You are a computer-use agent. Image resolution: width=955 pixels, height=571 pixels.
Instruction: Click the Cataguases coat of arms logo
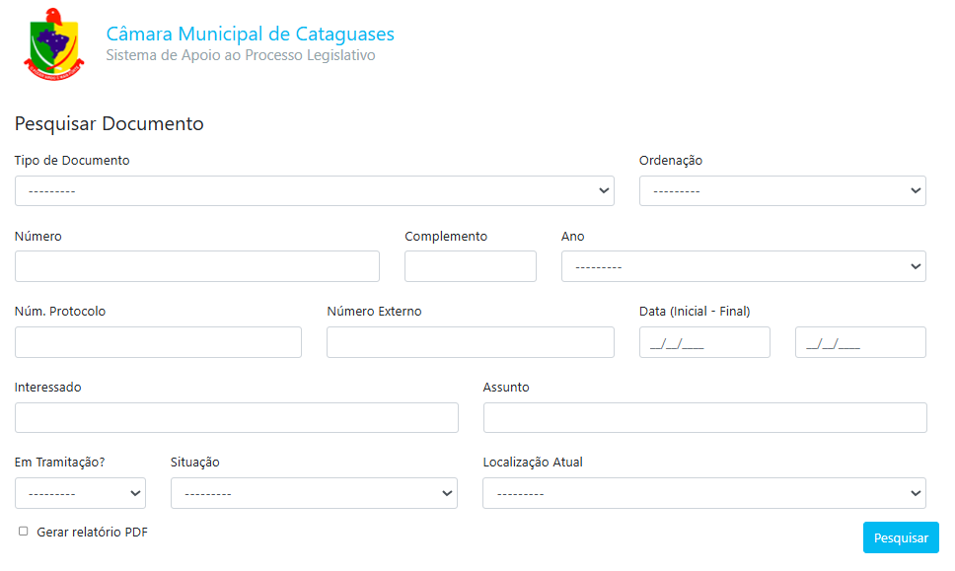tap(48, 43)
